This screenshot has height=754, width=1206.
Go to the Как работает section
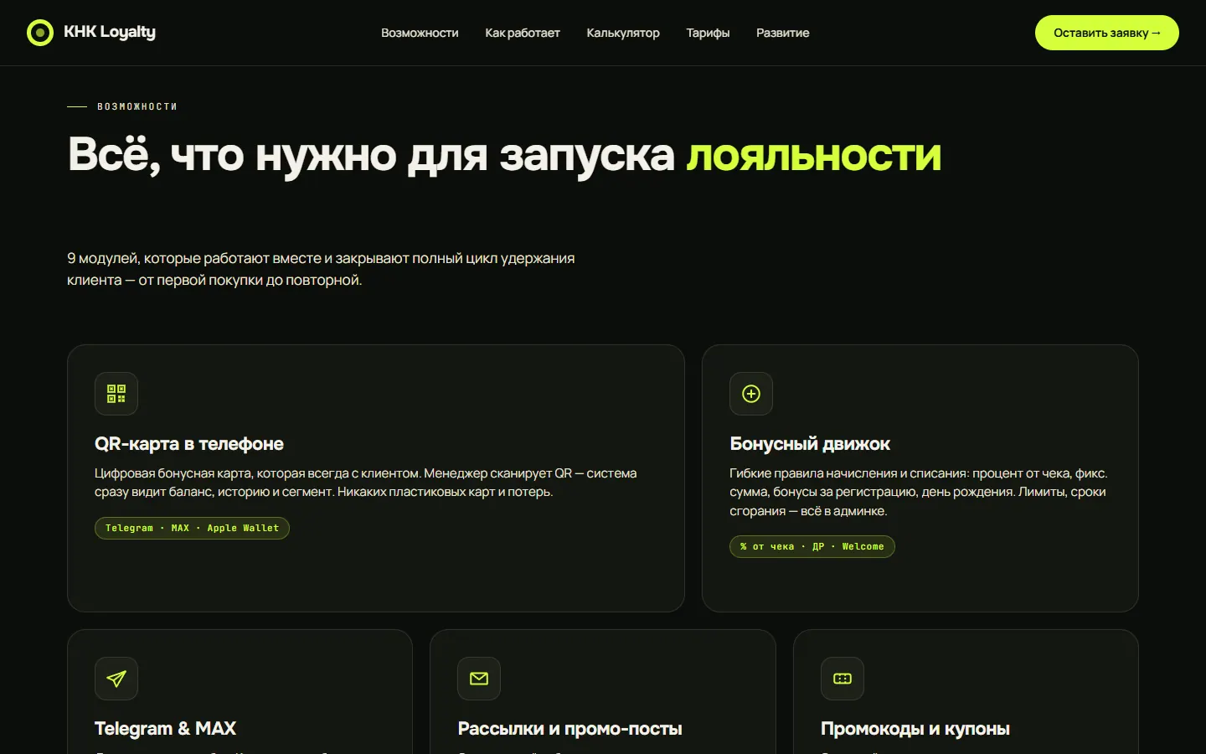click(523, 33)
